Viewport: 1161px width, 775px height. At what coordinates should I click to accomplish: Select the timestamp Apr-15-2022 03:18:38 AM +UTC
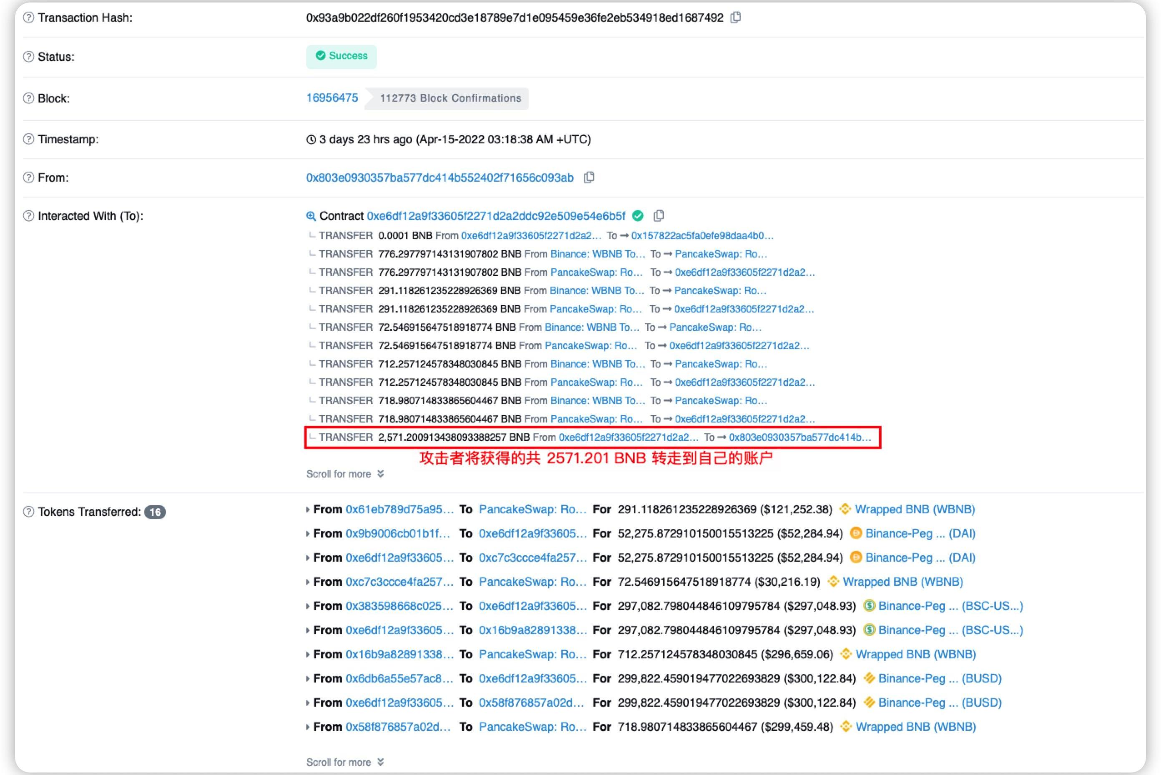[x=504, y=140]
